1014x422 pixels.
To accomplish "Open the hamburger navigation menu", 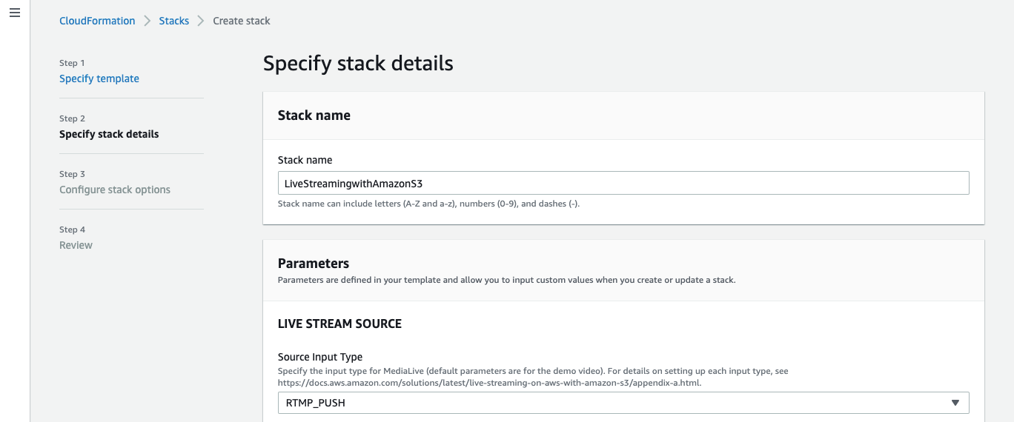I will click(x=15, y=14).
